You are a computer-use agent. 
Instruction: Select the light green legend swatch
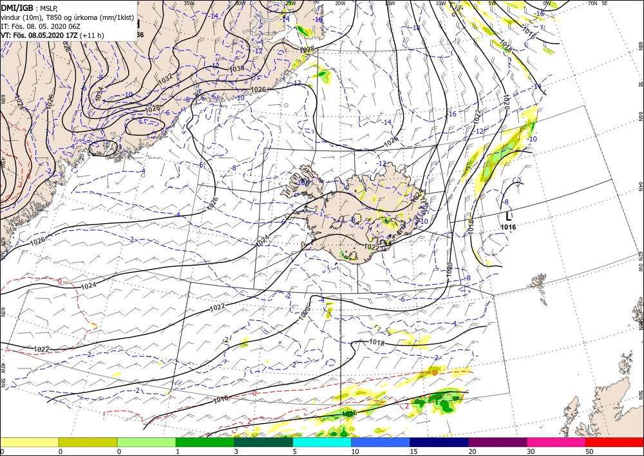(146, 442)
